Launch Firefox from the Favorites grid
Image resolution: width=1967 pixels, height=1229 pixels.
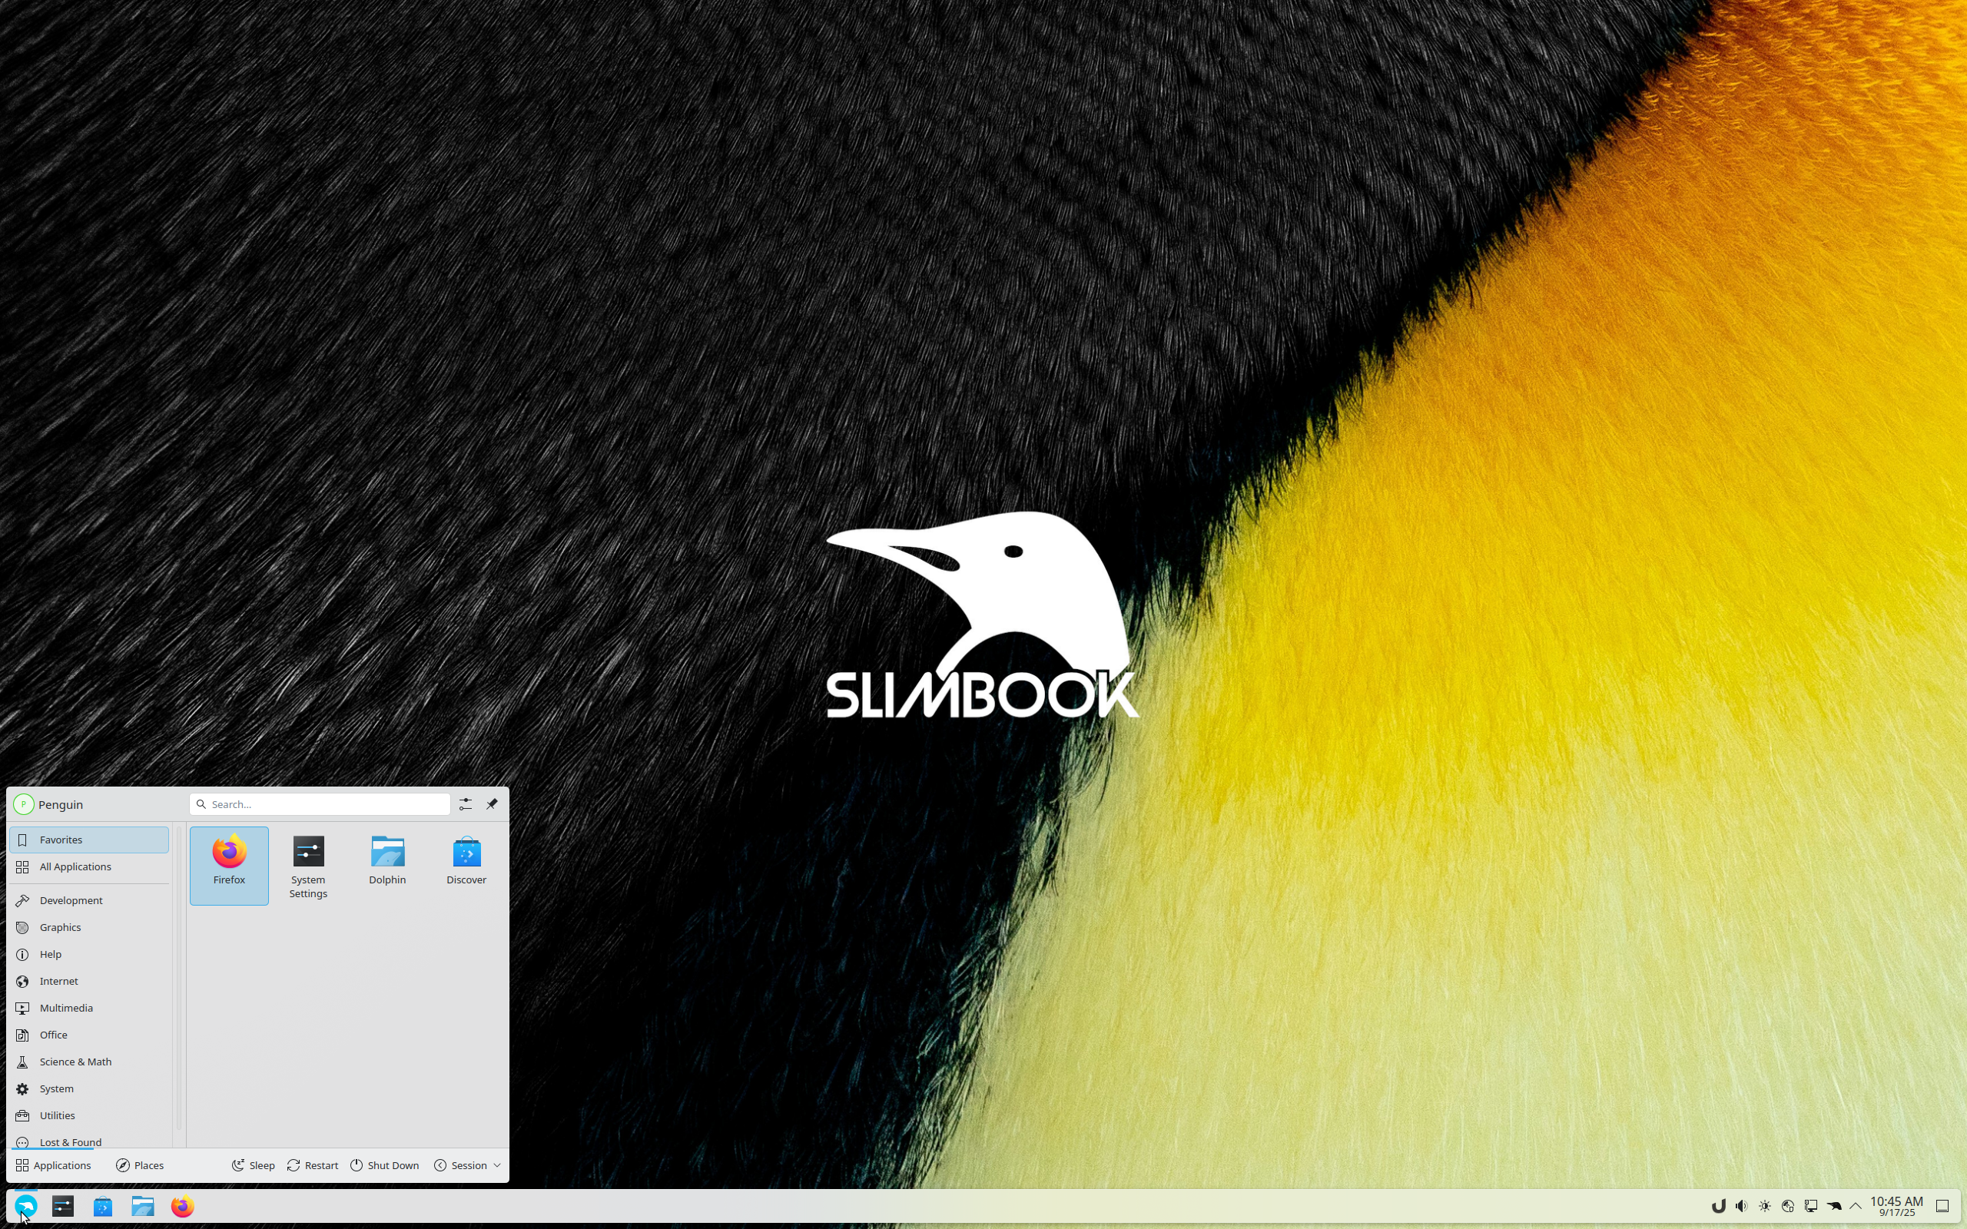click(x=229, y=865)
